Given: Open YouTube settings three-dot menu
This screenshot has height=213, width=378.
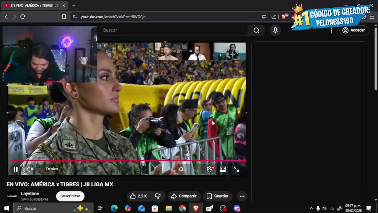Looking at the screenshot, I should coord(332,30).
